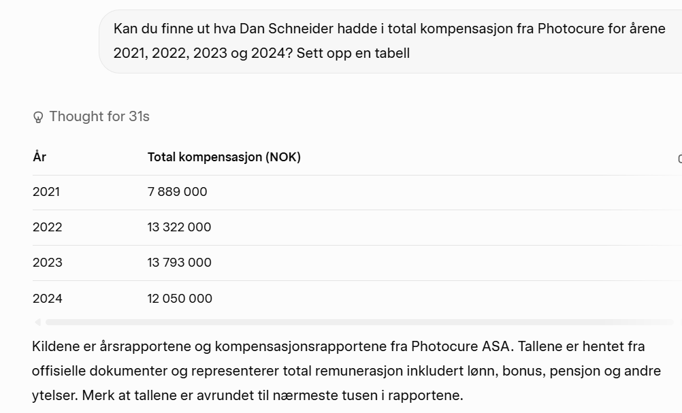Click the copy table icon at right edge
Image resolution: width=682 pixels, height=413 pixels.
click(x=679, y=159)
